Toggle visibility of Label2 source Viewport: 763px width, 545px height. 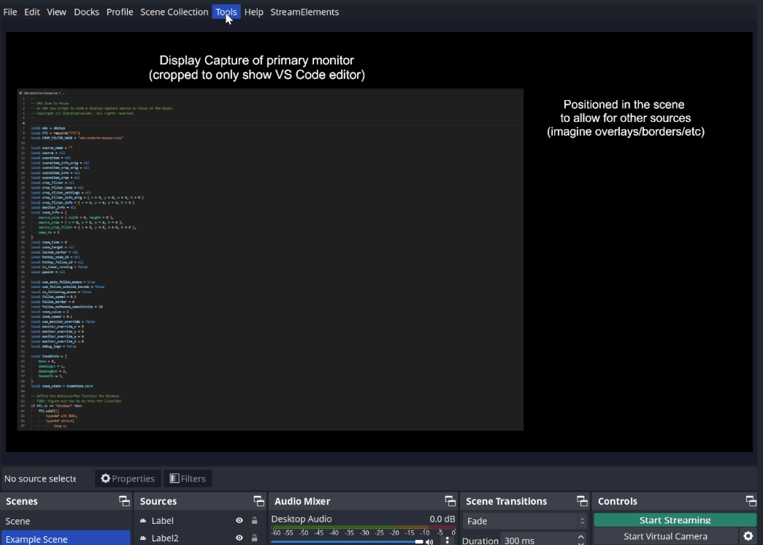239,538
